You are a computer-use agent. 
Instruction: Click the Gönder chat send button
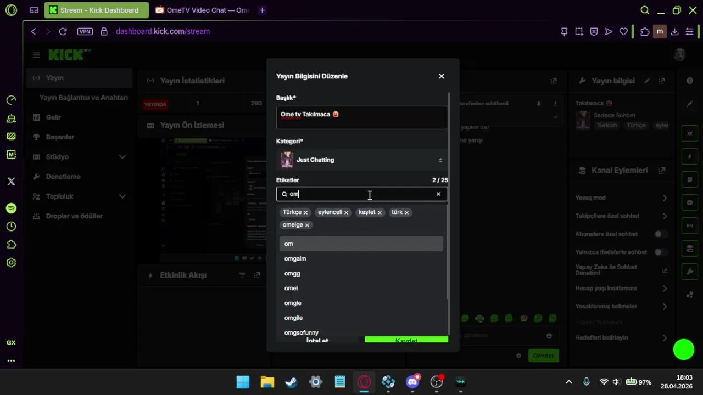pyautogui.click(x=543, y=356)
